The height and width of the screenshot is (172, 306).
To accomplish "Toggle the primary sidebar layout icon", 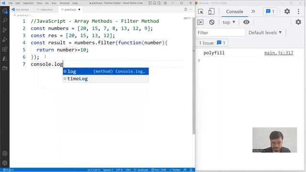I will (x=150, y=3).
